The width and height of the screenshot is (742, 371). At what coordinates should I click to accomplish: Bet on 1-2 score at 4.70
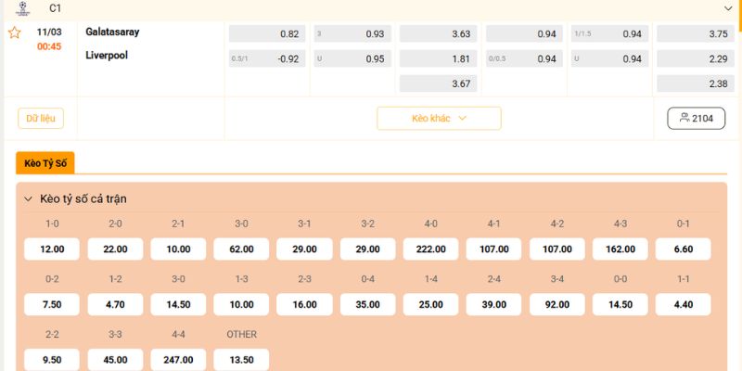(115, 304)
